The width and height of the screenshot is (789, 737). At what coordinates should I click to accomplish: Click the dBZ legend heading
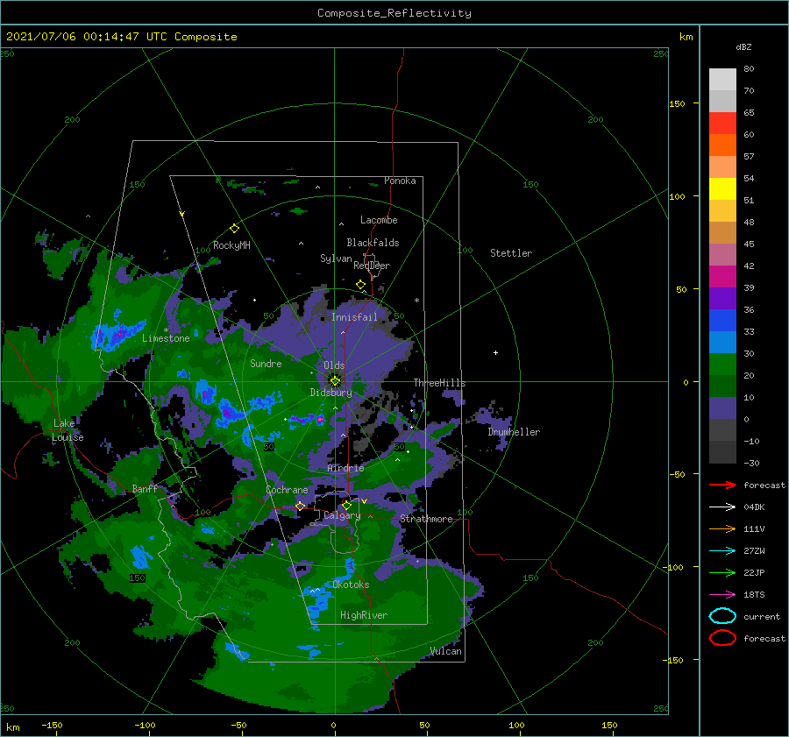pos(743,46)
